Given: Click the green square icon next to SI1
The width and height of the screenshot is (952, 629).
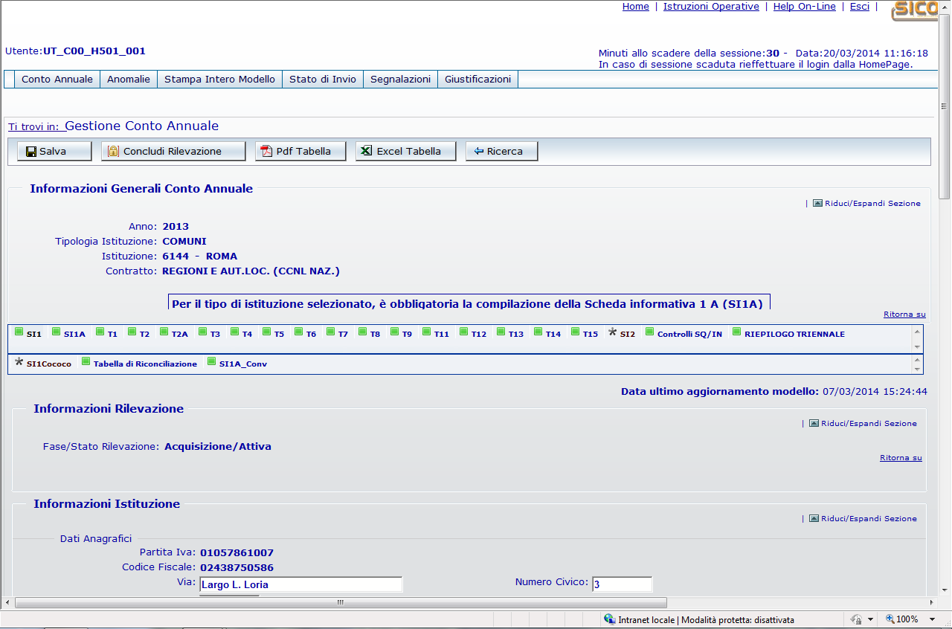Looking at the screenshot, I should (19, 332).
